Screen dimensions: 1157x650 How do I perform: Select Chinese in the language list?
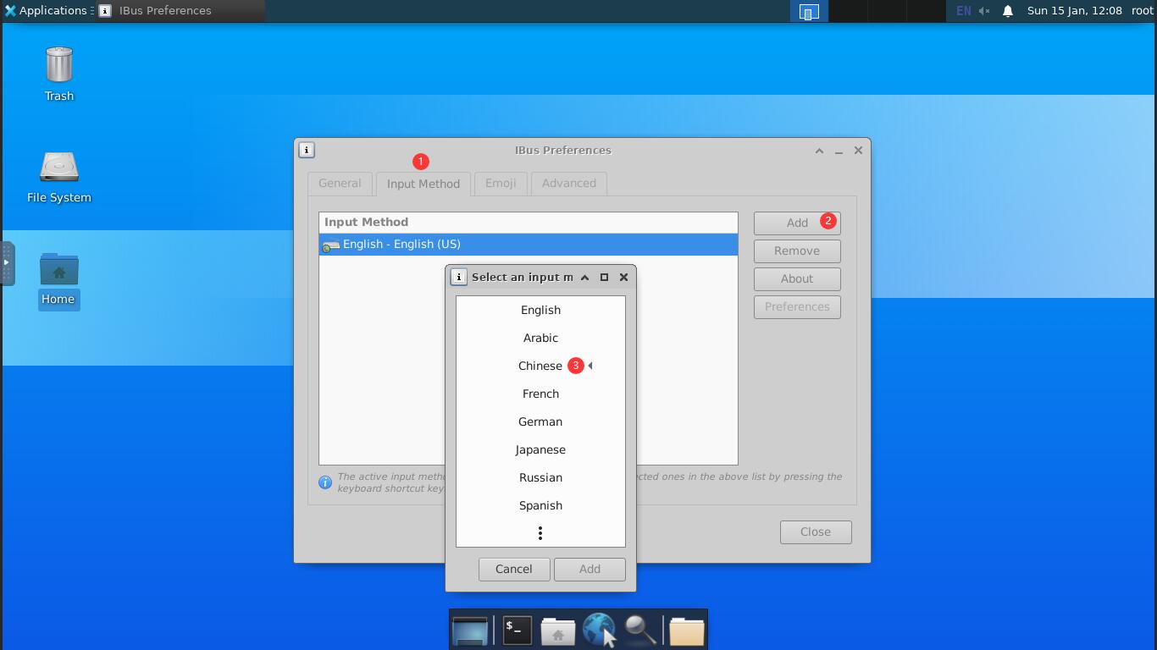coord(540,366)
